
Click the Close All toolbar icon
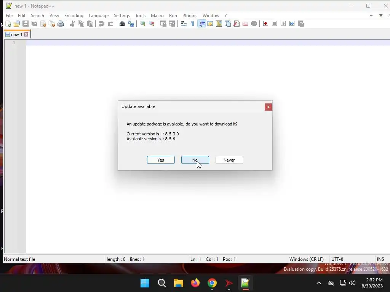tap(52, 24)
